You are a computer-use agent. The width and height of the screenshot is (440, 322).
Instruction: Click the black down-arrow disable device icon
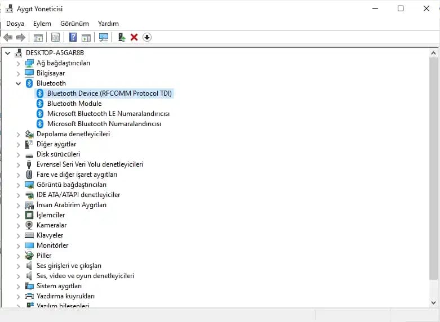tap(147, 37)
